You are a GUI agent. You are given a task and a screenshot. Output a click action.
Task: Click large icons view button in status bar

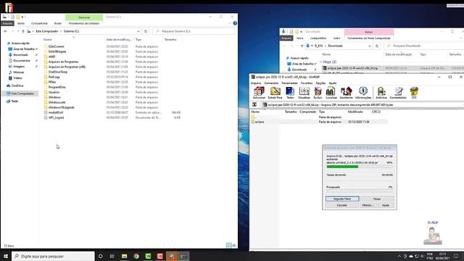point(234,245)
